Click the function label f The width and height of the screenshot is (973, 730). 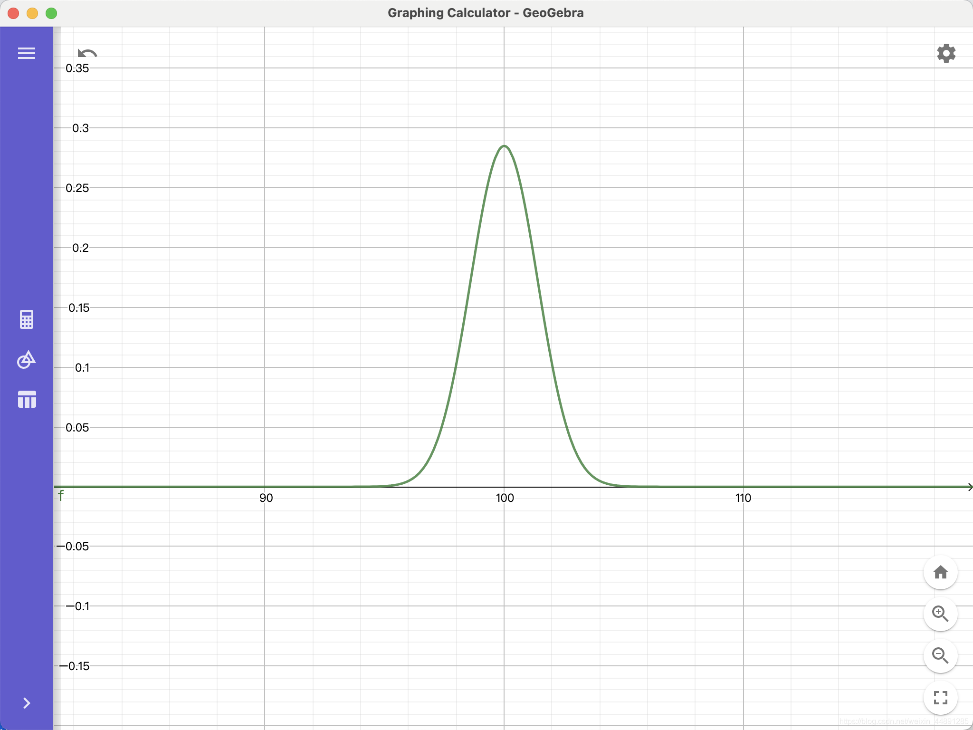pos(61,496)
